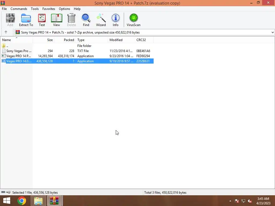Select the 'Sony Vegas Pro ...' file name
Viewport: 275px width, 206px height.
[x=19, y=51]
